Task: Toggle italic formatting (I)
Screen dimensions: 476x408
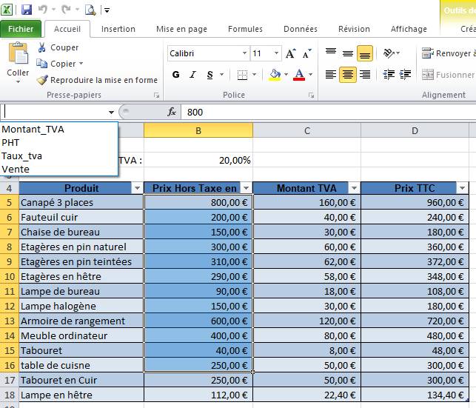Action: tap(194, 75)
